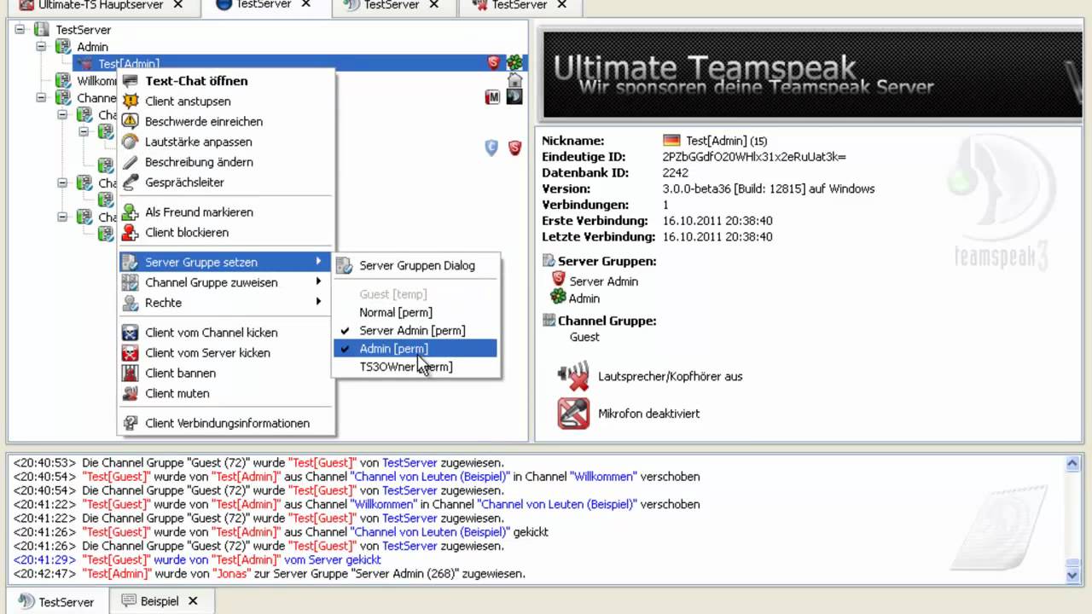Click Lautsprecher/Kopfhörer aus speaker icon
The image size is (1092, 614).
[x=573, y=376]
